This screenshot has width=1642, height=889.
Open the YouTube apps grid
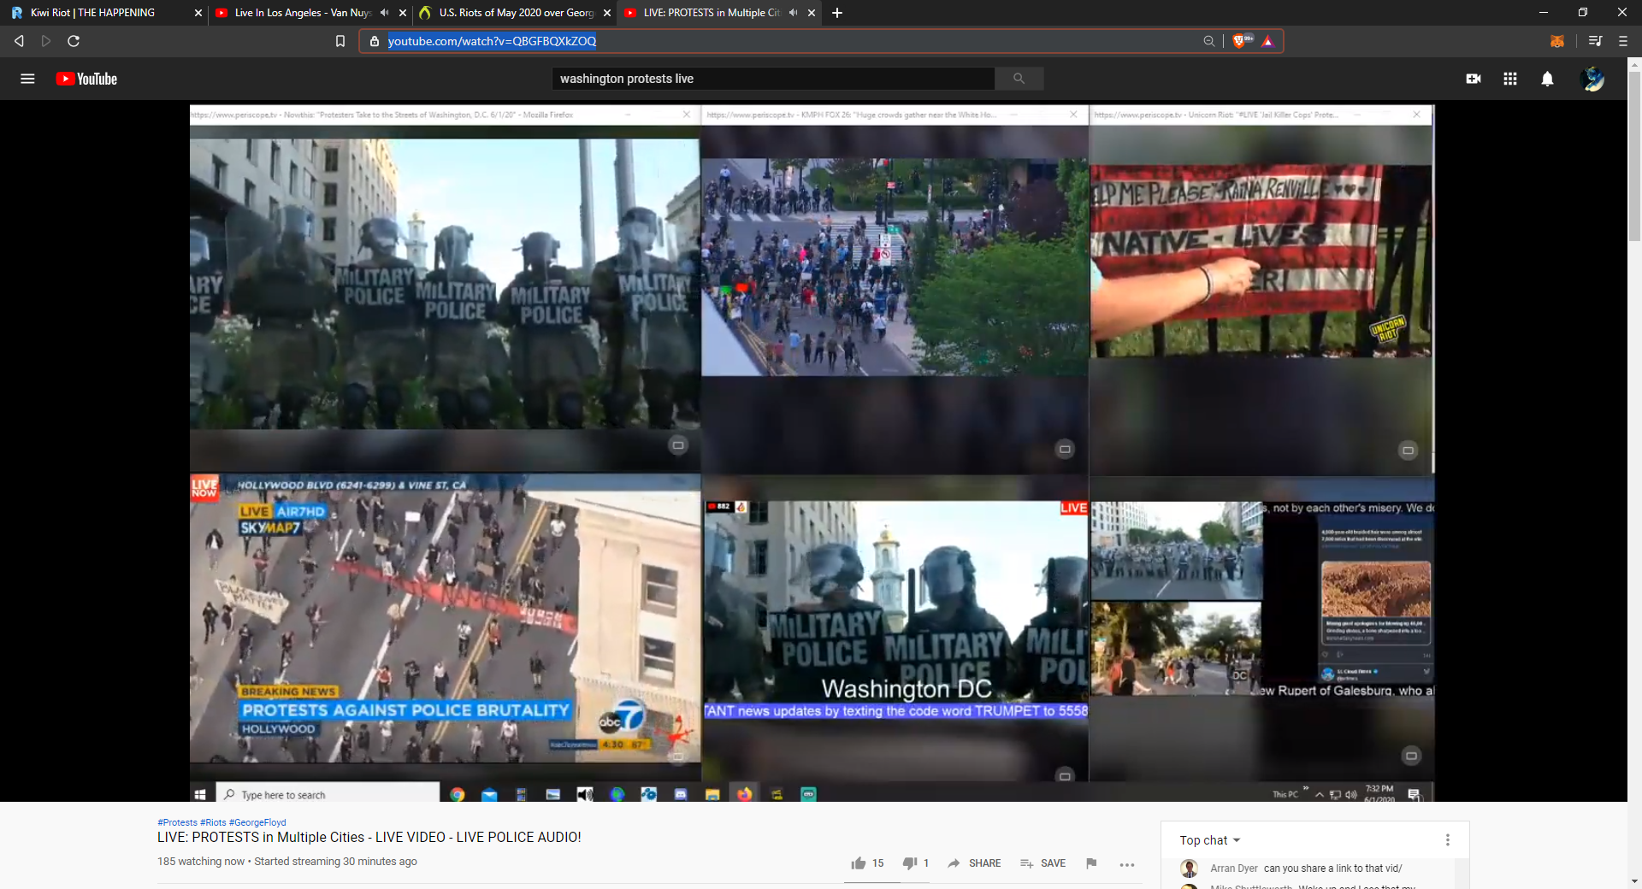(1510, 79)
